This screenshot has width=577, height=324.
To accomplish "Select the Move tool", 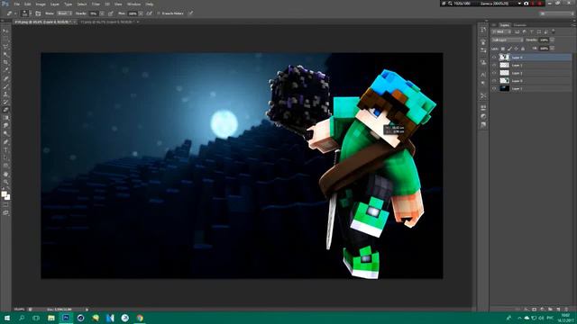I will tap(6, 31).
